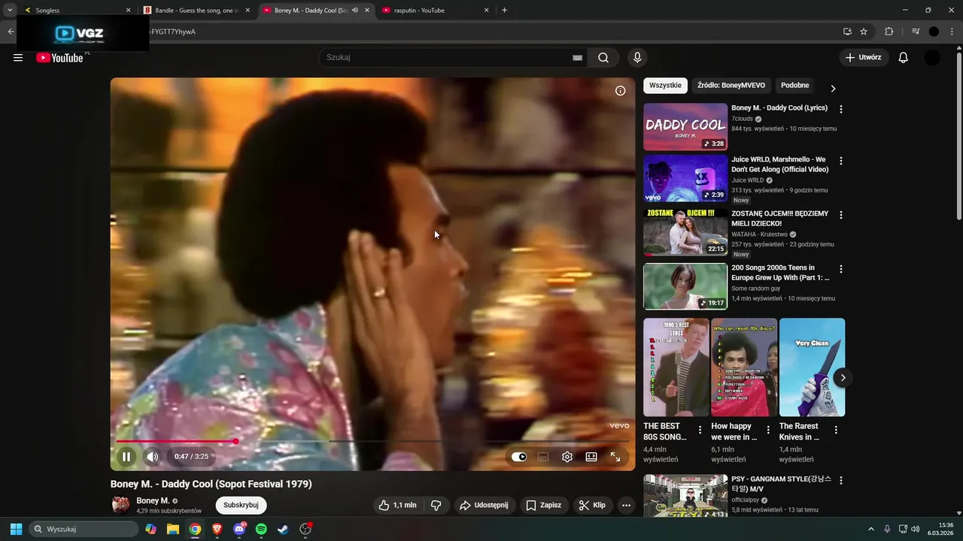Open Chrome extensions puzzle icon
963x541 pixels.
[889, 32]
